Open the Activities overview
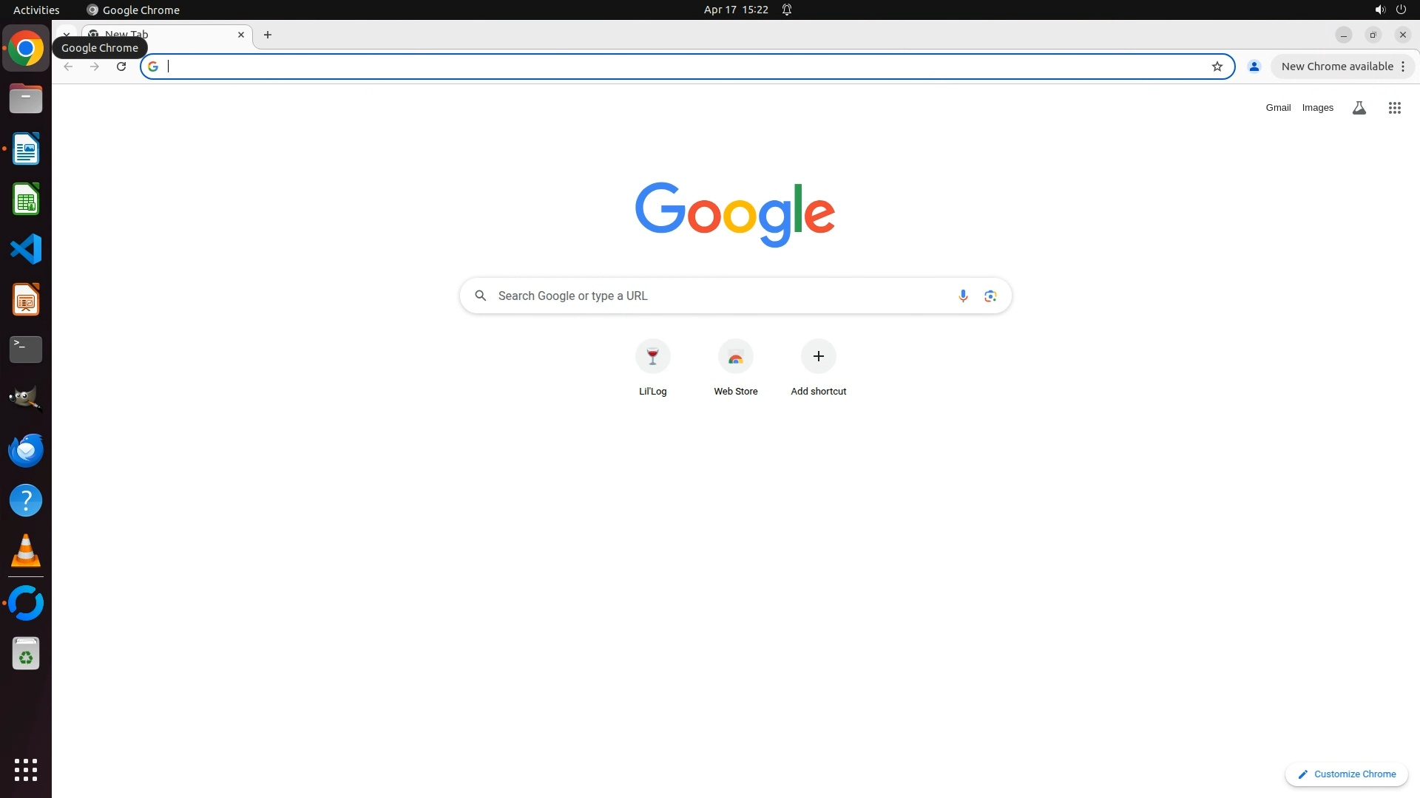1420x798 pixels. coord(36,10)
